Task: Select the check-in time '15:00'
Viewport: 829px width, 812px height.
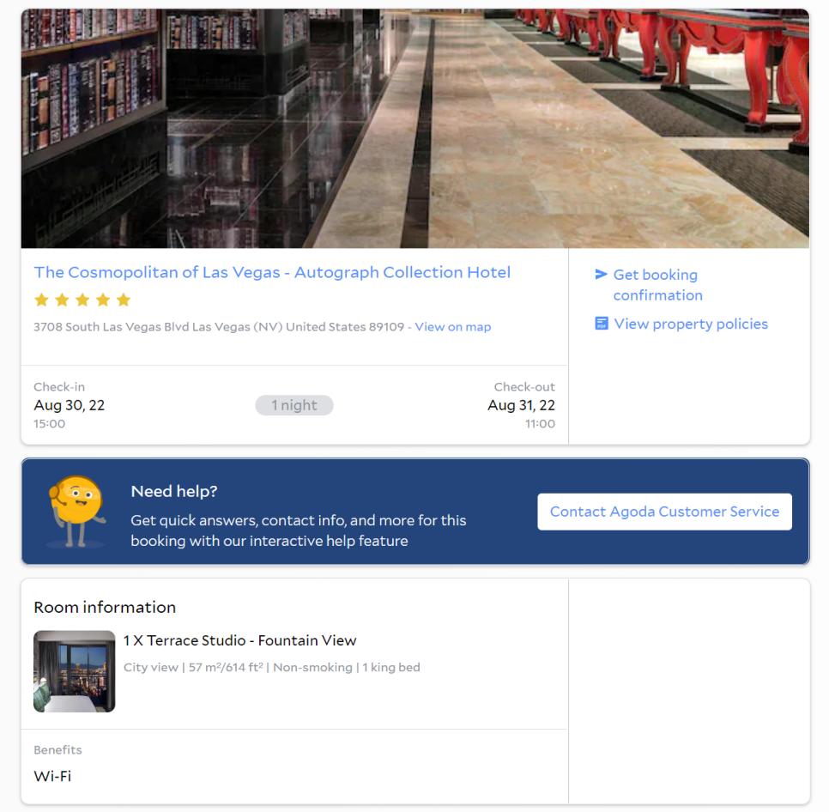Action: click(49, 423)
